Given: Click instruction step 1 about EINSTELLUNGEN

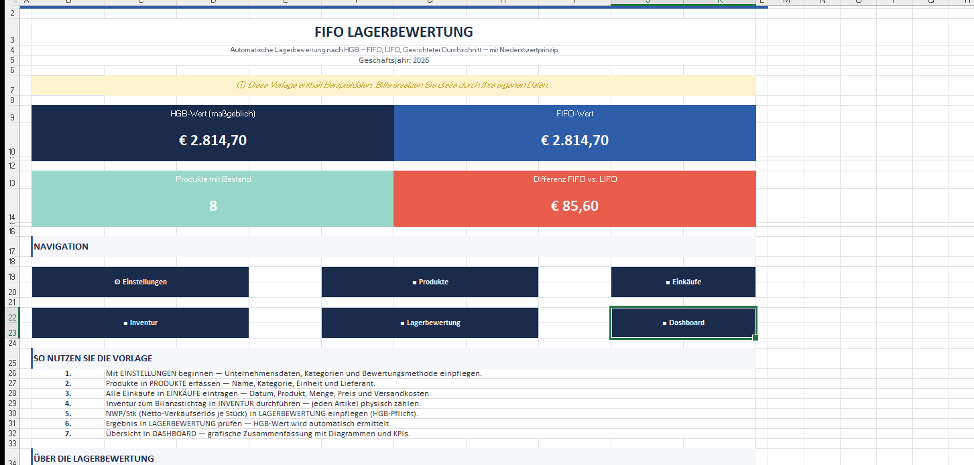Looking at the screenshot, I should [x=294, y=373].
